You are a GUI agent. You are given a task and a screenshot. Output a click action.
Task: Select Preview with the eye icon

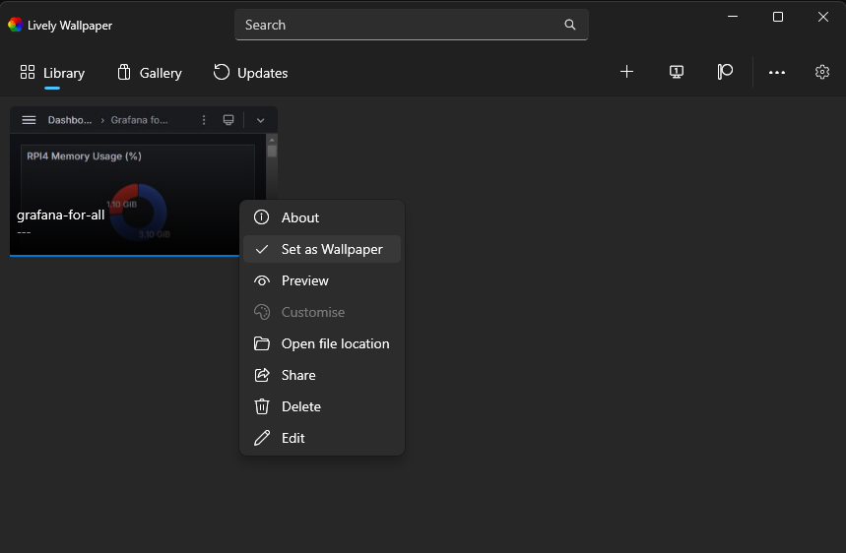[x=322, y=280]
